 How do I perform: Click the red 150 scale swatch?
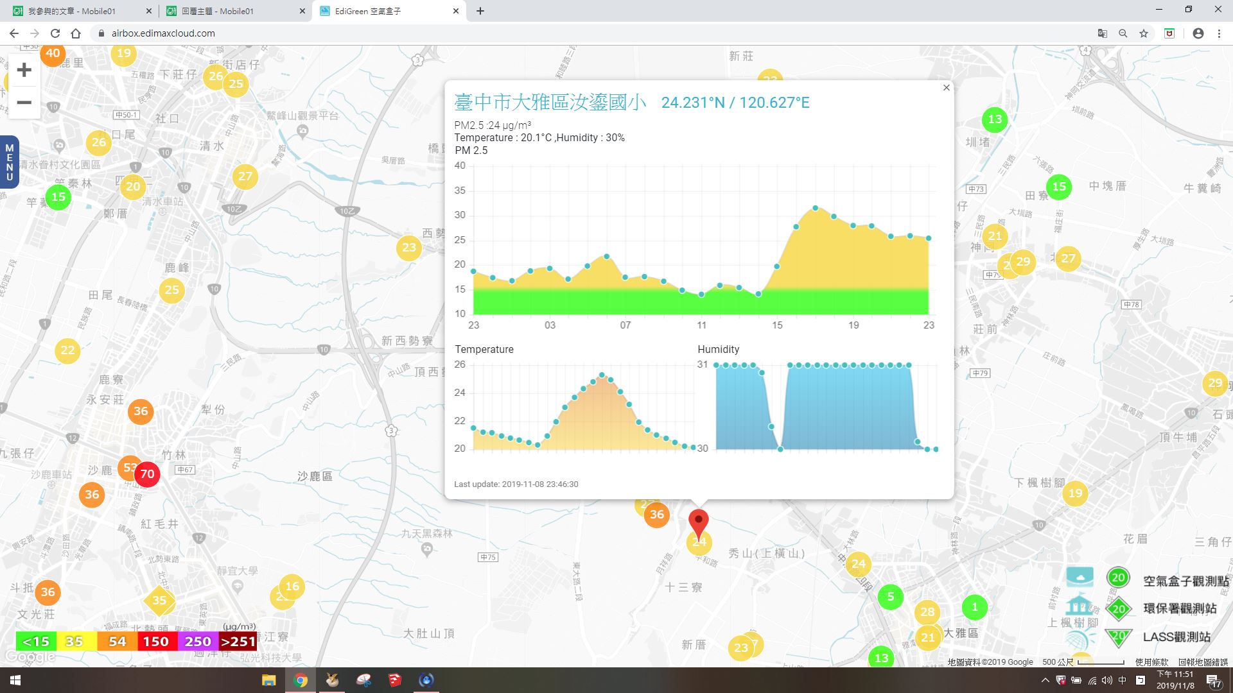click(x=157, y=641)
